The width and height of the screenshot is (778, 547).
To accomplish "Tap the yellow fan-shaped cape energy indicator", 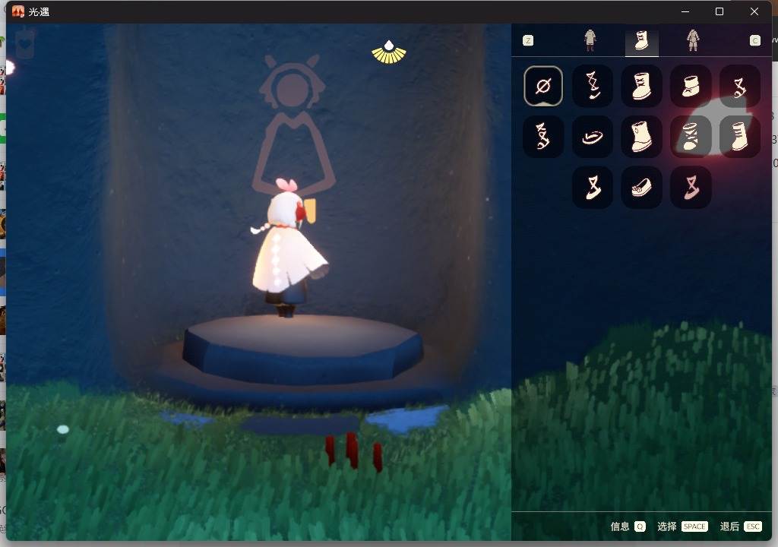I will pyautogui.click(x=389, y=52).
